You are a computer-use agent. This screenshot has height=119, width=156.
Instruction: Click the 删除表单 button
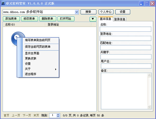pyautogui.click(x=48, y=19)
